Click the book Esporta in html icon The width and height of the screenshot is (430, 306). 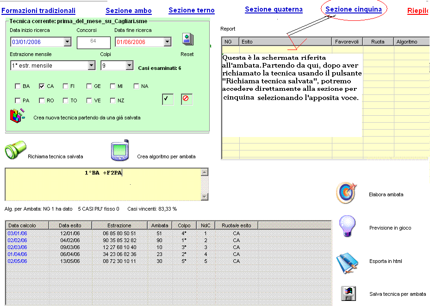[348, 263]
